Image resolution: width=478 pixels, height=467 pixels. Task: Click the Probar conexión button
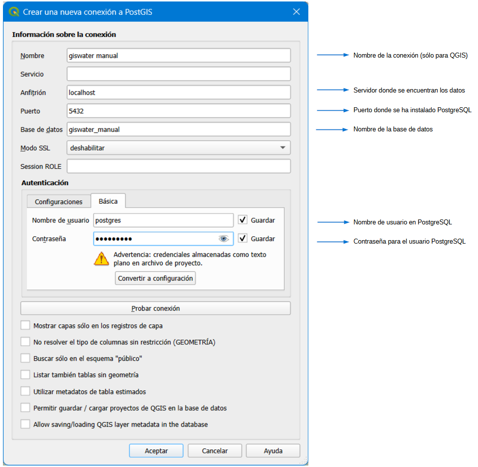coord(155,309)
